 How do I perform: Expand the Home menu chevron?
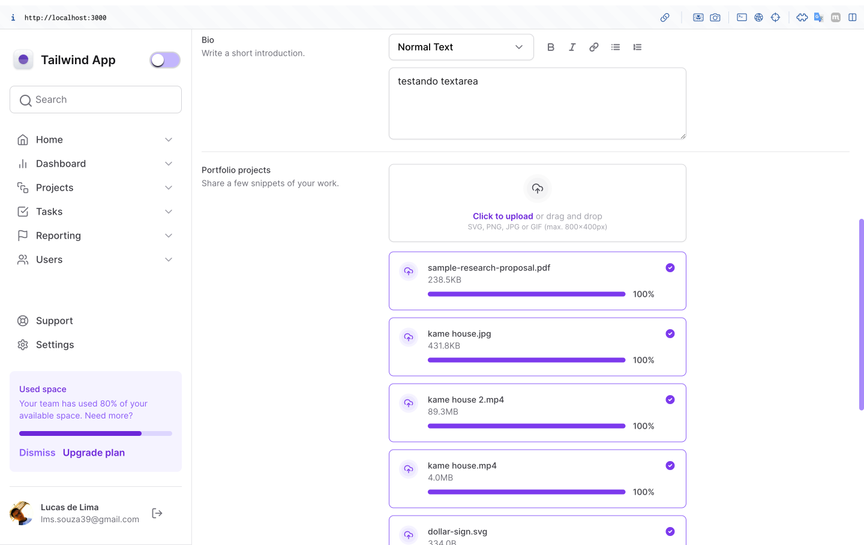pyautogui.click(x=169, y=140)
